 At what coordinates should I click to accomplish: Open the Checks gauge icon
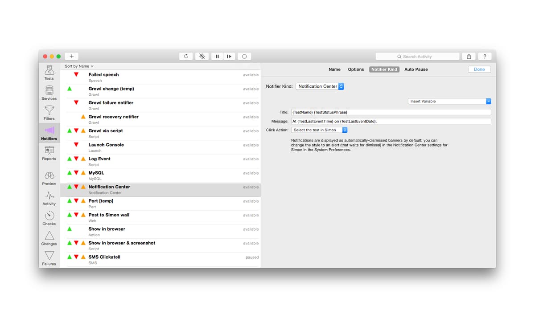coord(49,216)
